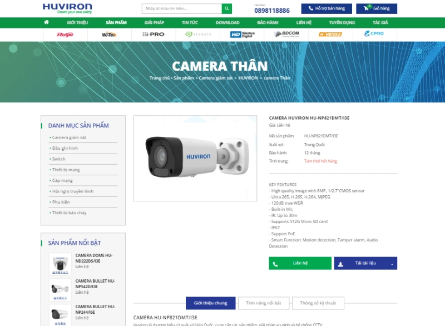Click the Giỏ hàng button

pos(377,8)
